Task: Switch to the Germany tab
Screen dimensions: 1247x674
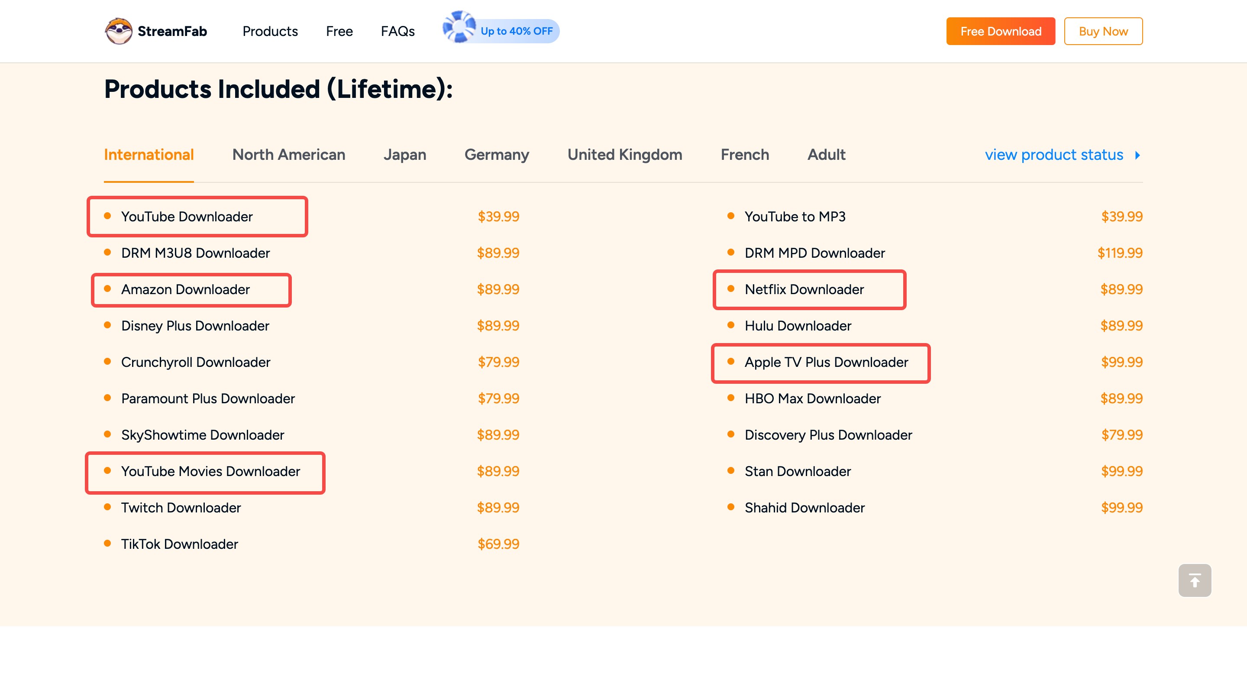Action: tap(497, 155)
